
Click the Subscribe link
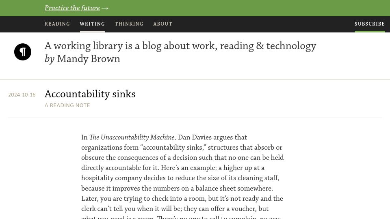[x=370, y=24]
